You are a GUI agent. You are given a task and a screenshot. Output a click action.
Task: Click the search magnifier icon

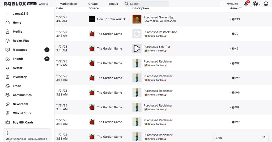click(x=127, y=4)
